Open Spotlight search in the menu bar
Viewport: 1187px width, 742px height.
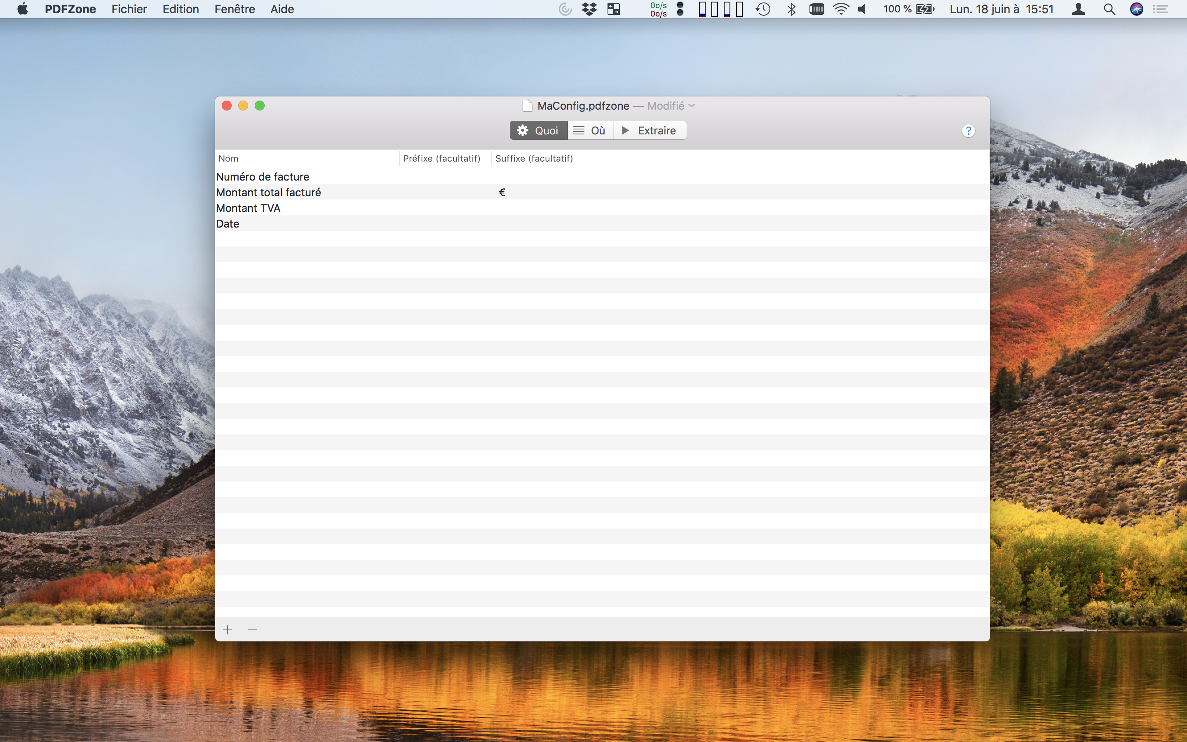pyautogui.click(x=1109, y=9)
